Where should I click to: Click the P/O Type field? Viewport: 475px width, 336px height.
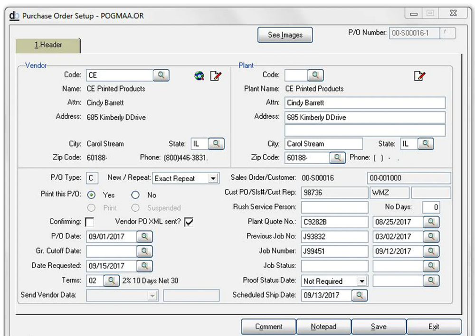[92, 178]
